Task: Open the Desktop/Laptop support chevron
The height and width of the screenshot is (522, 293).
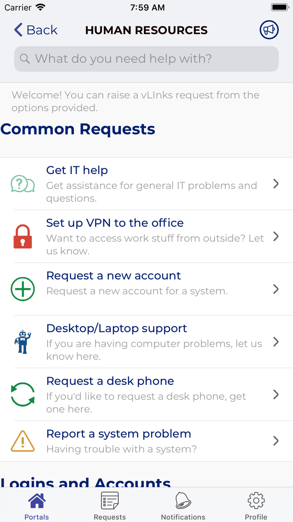Action: (x=276, y=342)
